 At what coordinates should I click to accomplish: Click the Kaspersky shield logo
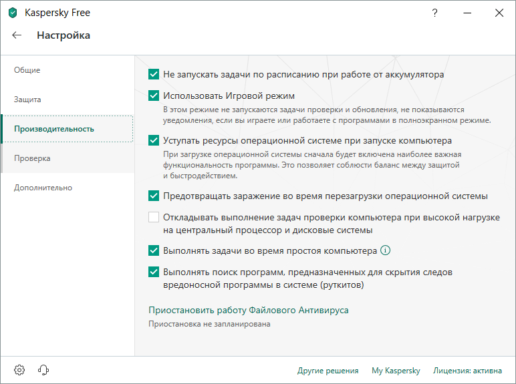(13, 13)
